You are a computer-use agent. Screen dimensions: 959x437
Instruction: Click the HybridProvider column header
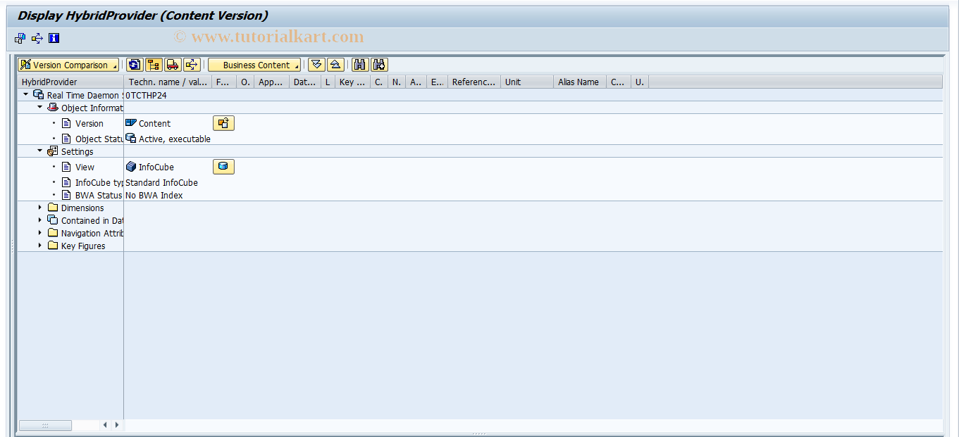click(x=70, y=82)
